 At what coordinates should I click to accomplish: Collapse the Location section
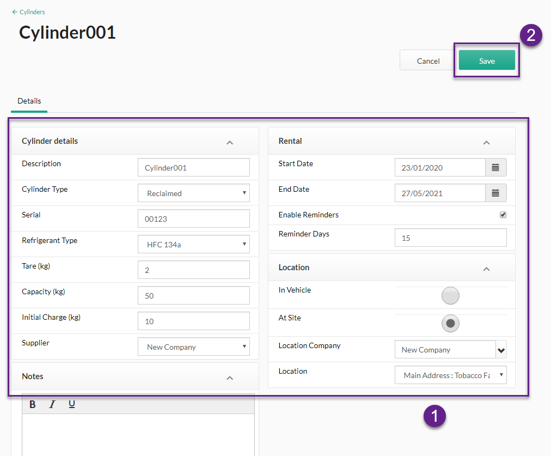click(486, 269)
